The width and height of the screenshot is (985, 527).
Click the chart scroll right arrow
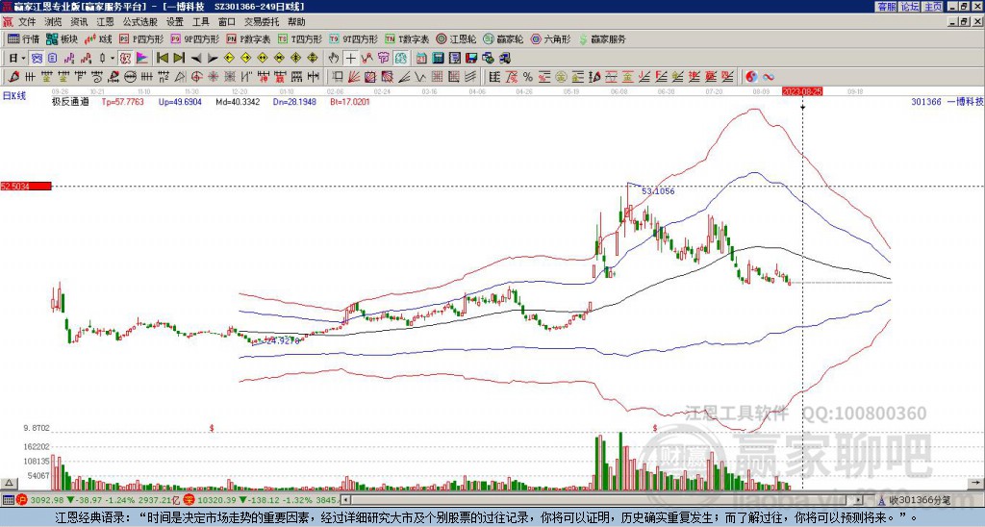click(976, 483)
